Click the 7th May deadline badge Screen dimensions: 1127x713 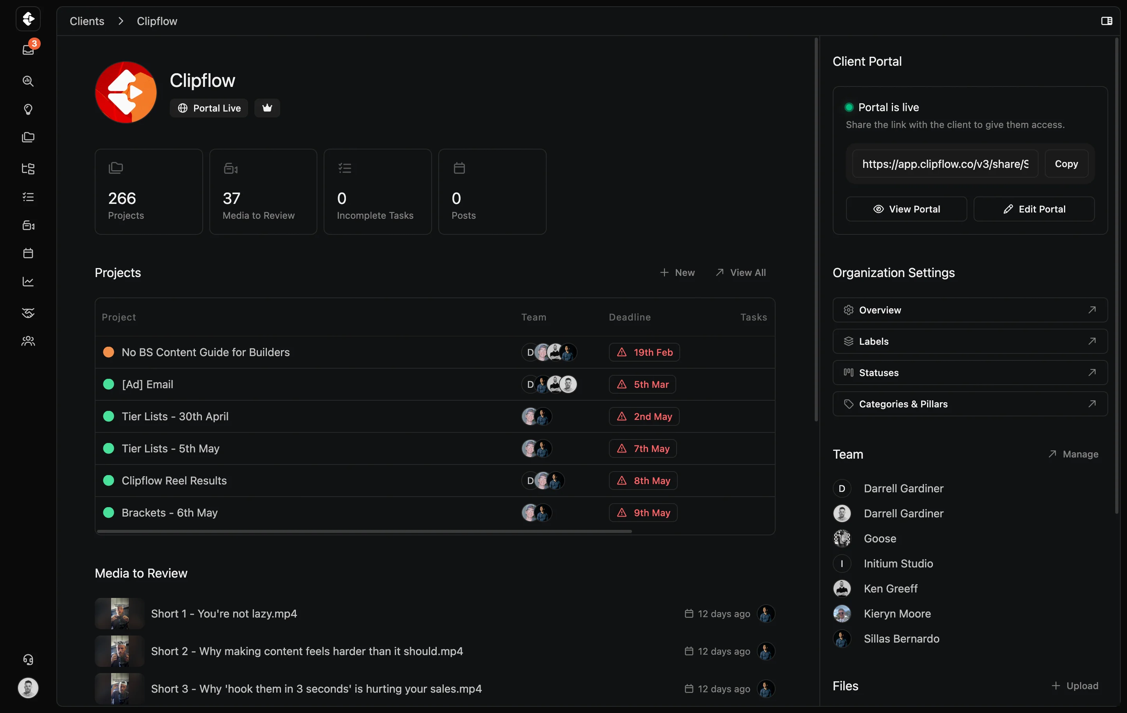pos(643,448)
